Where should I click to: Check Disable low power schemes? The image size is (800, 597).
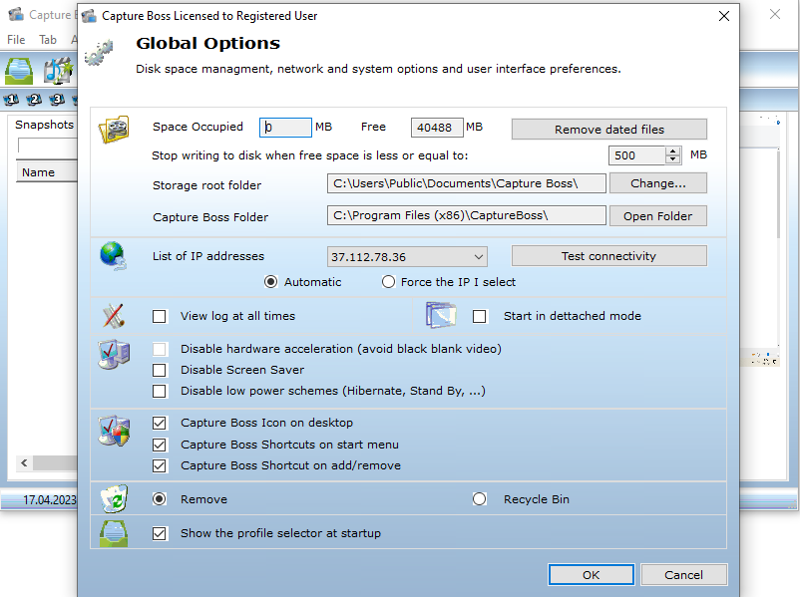click(160, 391)
